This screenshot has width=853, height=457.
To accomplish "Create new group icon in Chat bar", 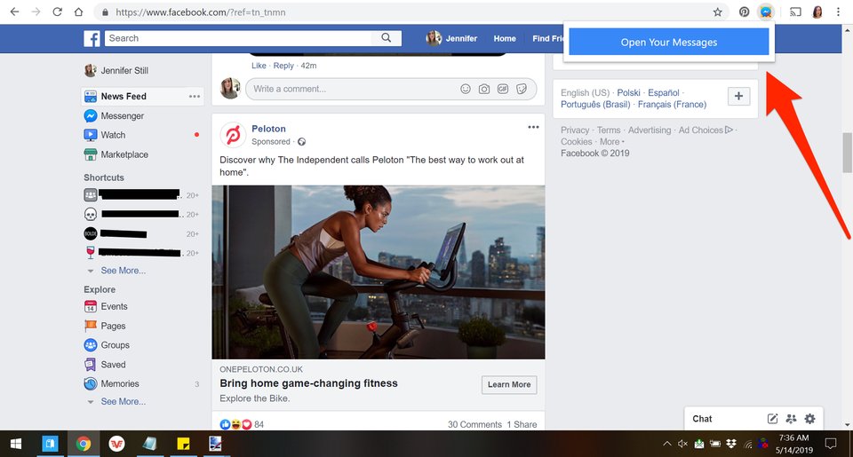I will tap(791, 419).
